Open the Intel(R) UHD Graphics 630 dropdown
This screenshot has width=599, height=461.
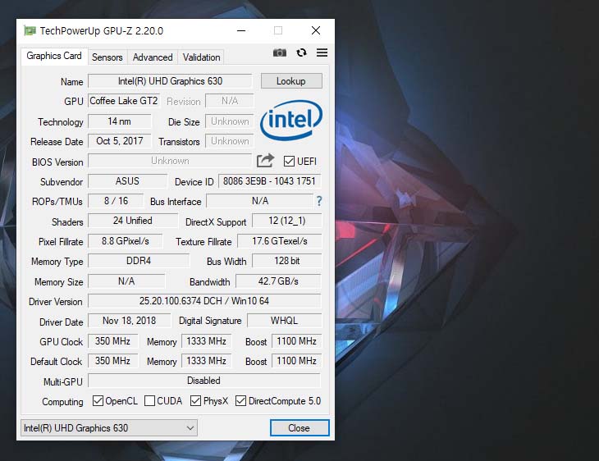point(109,427)
